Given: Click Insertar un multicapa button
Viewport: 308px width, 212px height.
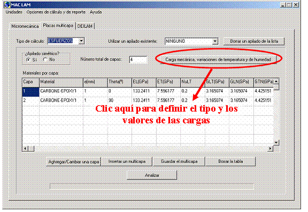Looking at the screenshot, I should click(x=127, y=161).
